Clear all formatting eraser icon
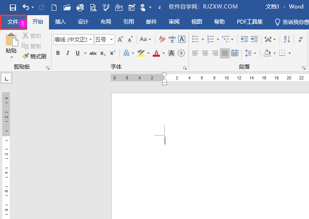 click(x=162, y=39)
